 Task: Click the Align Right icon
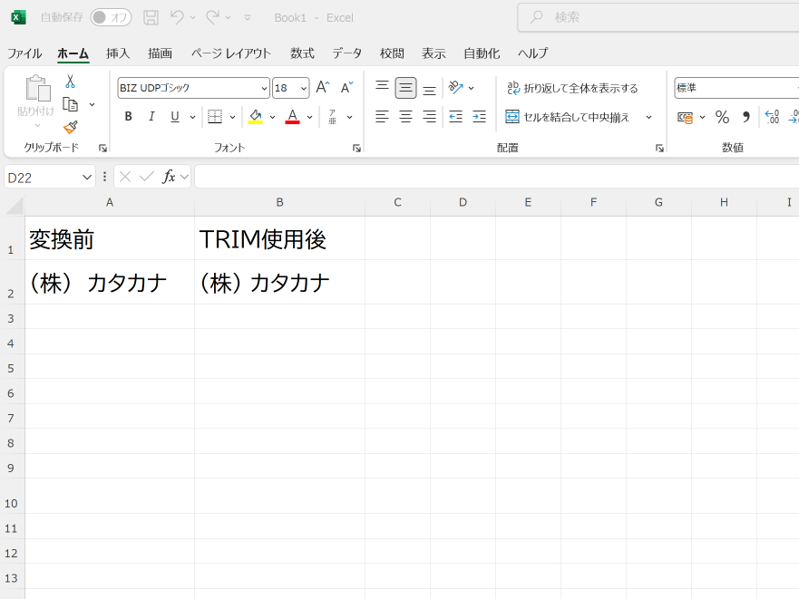coord(430,117)
